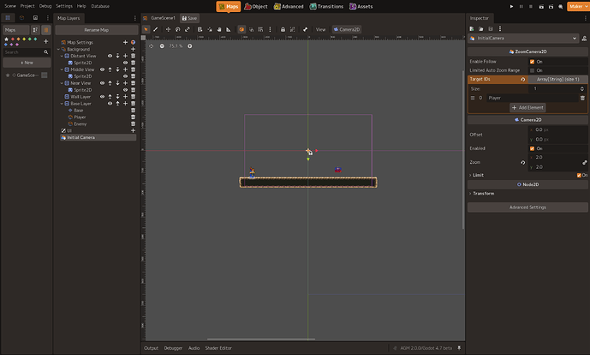Revert Target IDs to default value

point(522,79)
